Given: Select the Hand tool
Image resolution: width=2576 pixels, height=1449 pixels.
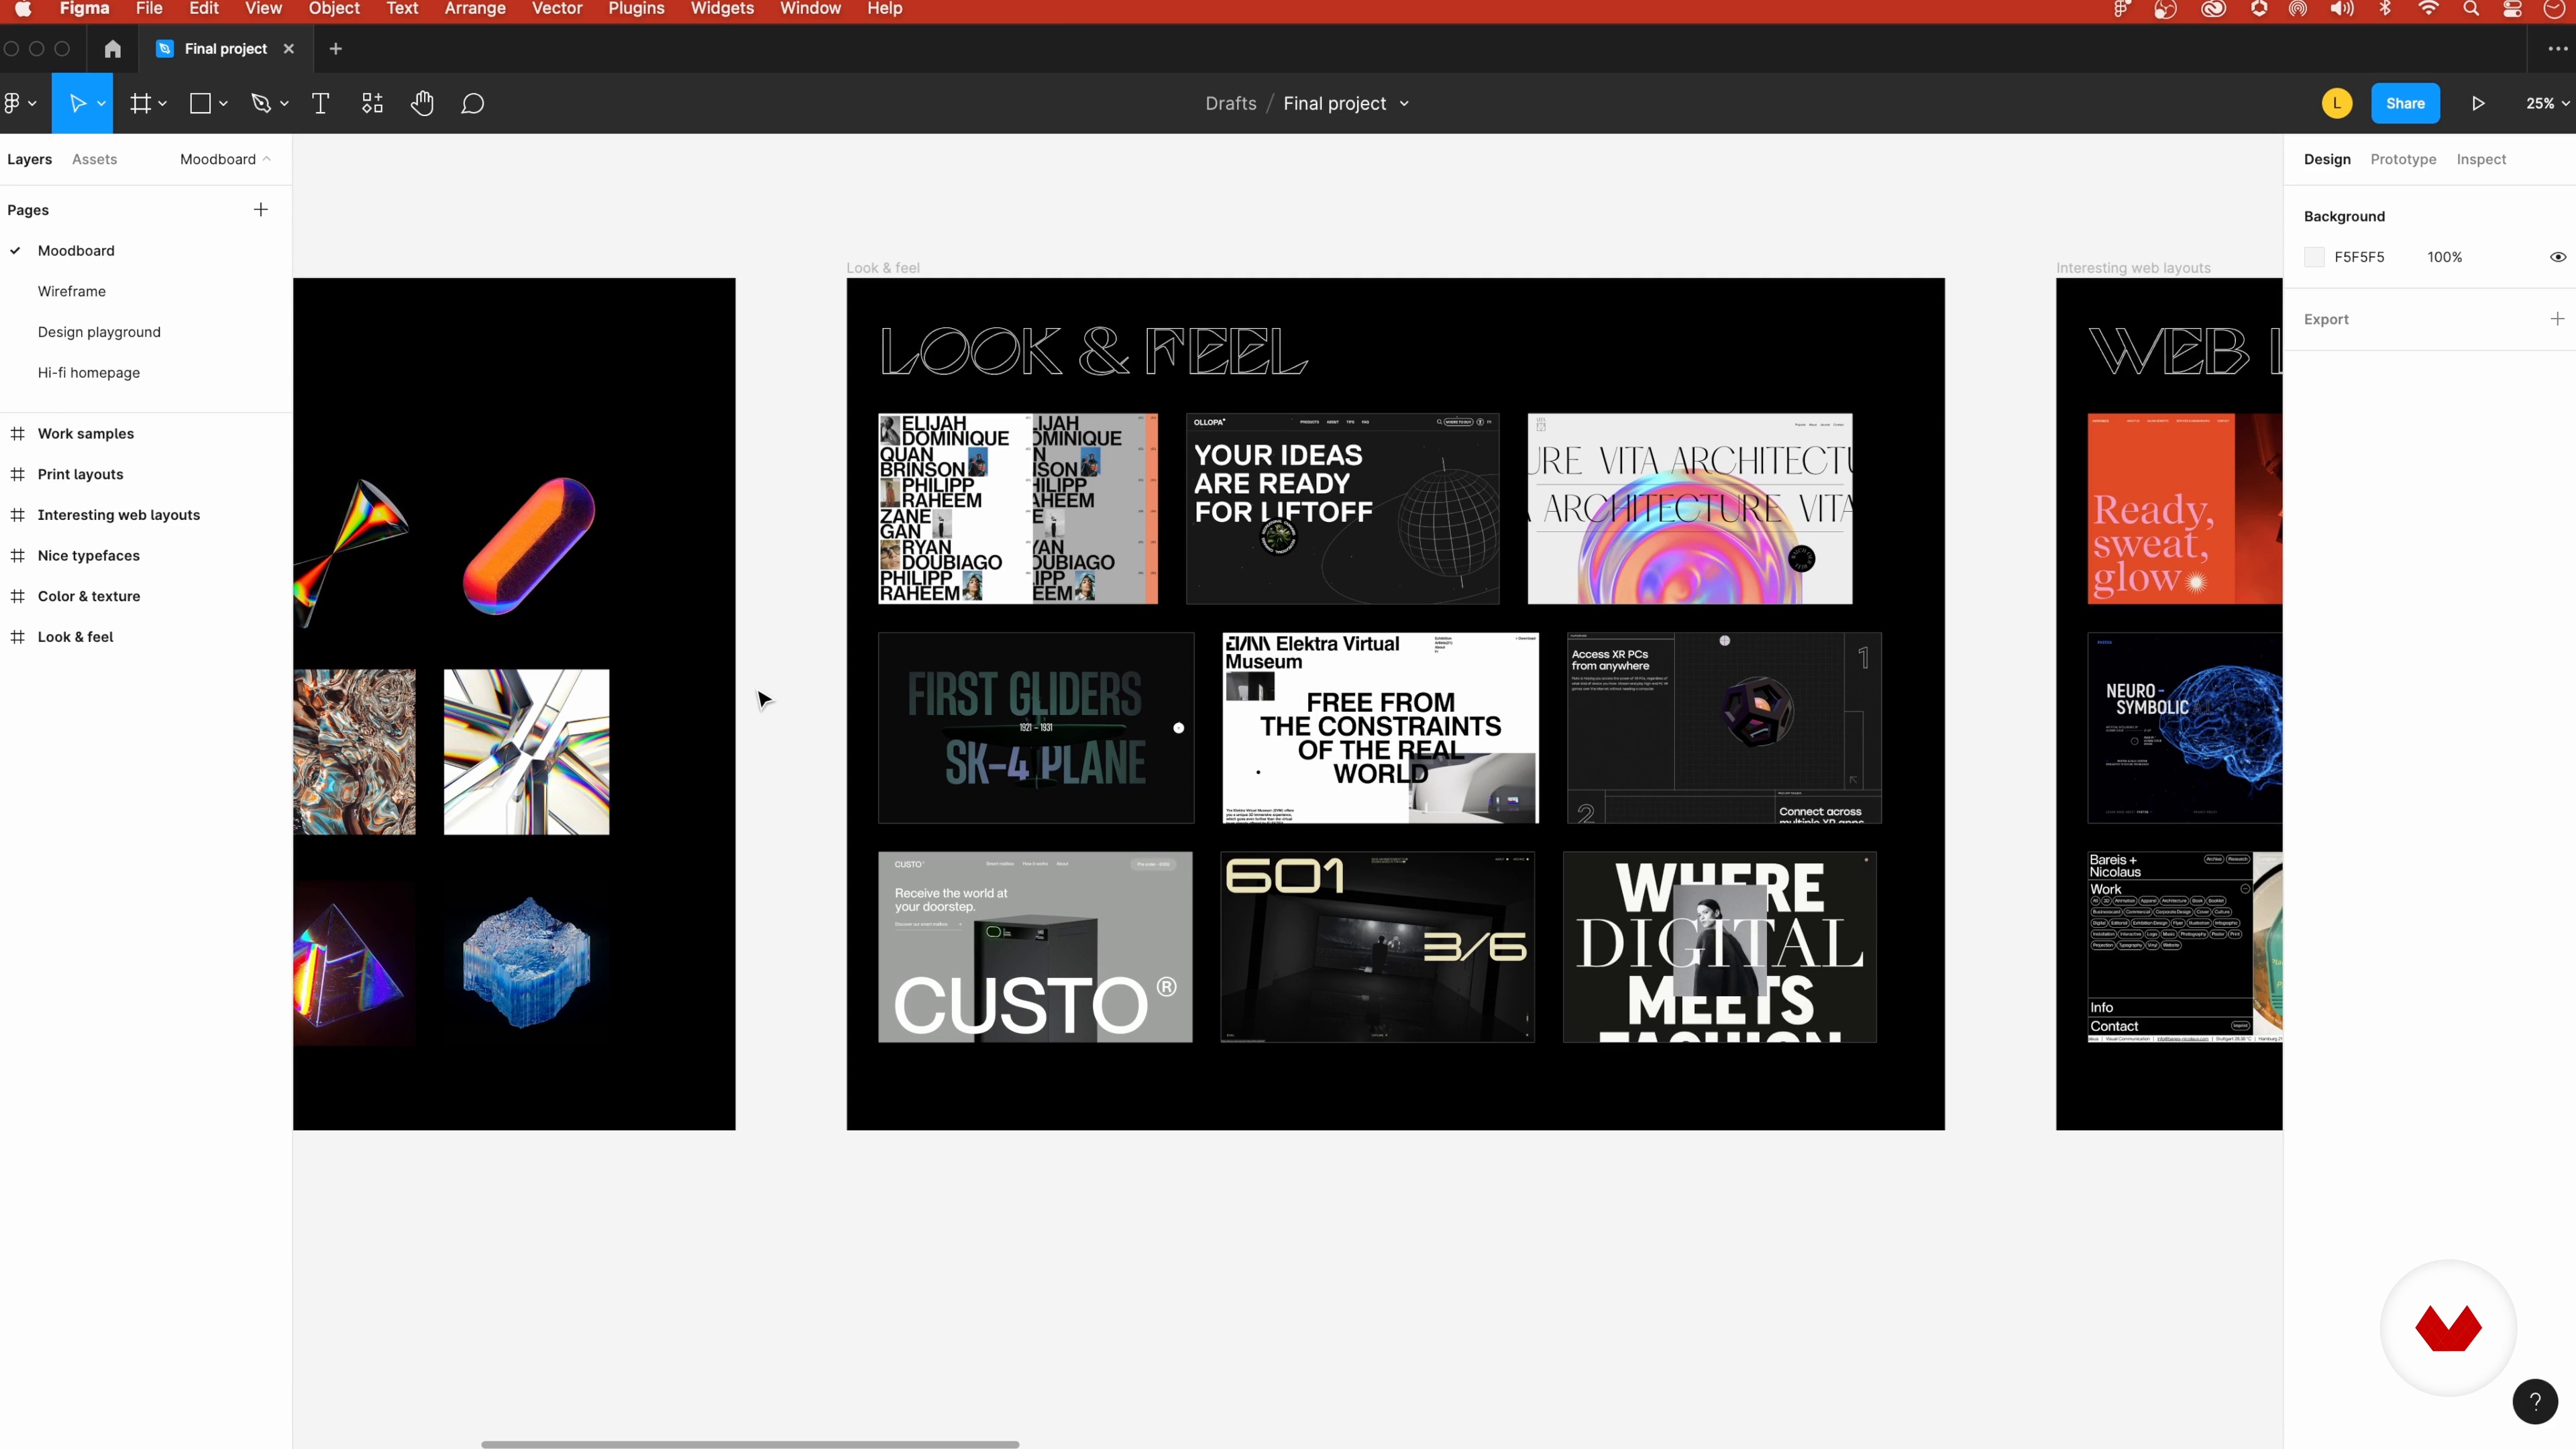Looking at the screenshot, I should click(422, 103).
